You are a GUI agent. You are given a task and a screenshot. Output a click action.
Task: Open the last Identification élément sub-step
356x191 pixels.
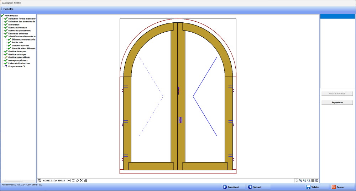(x=23, y=48)
